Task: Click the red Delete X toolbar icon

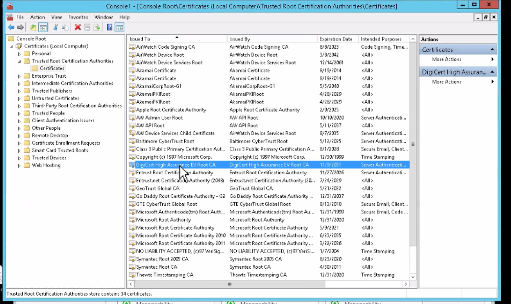Action: [78, 28]
